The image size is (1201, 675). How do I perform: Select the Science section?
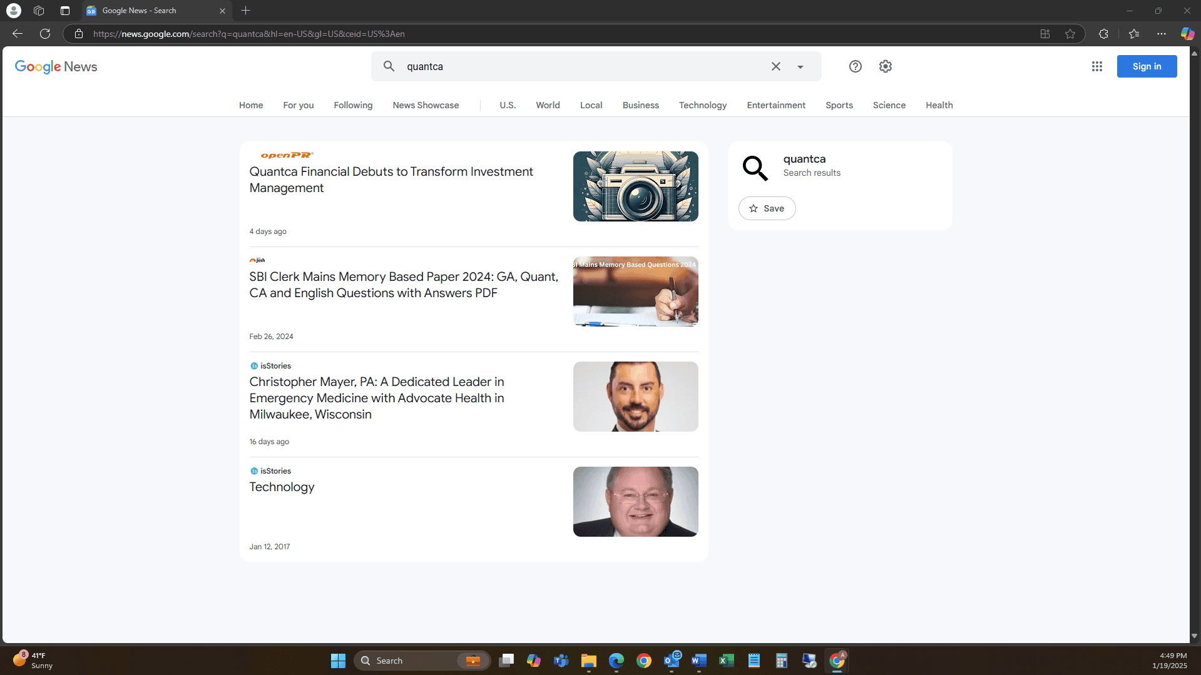[x=889, y=105]
